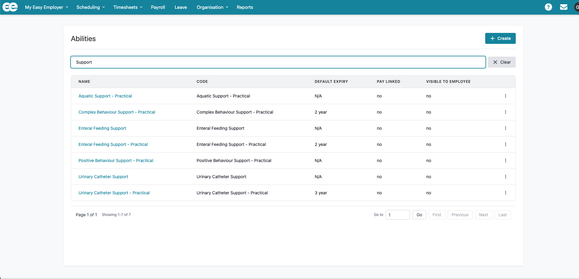Open kebab menu for Enteral Feeding Support - Practical
The width and height of the screenshot is (579, 279).
(x=505, y=144)
